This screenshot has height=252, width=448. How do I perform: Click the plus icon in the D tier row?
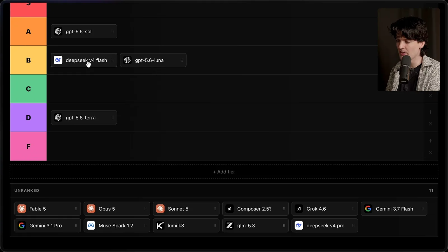pyautogui.click(x=431, y=112)
